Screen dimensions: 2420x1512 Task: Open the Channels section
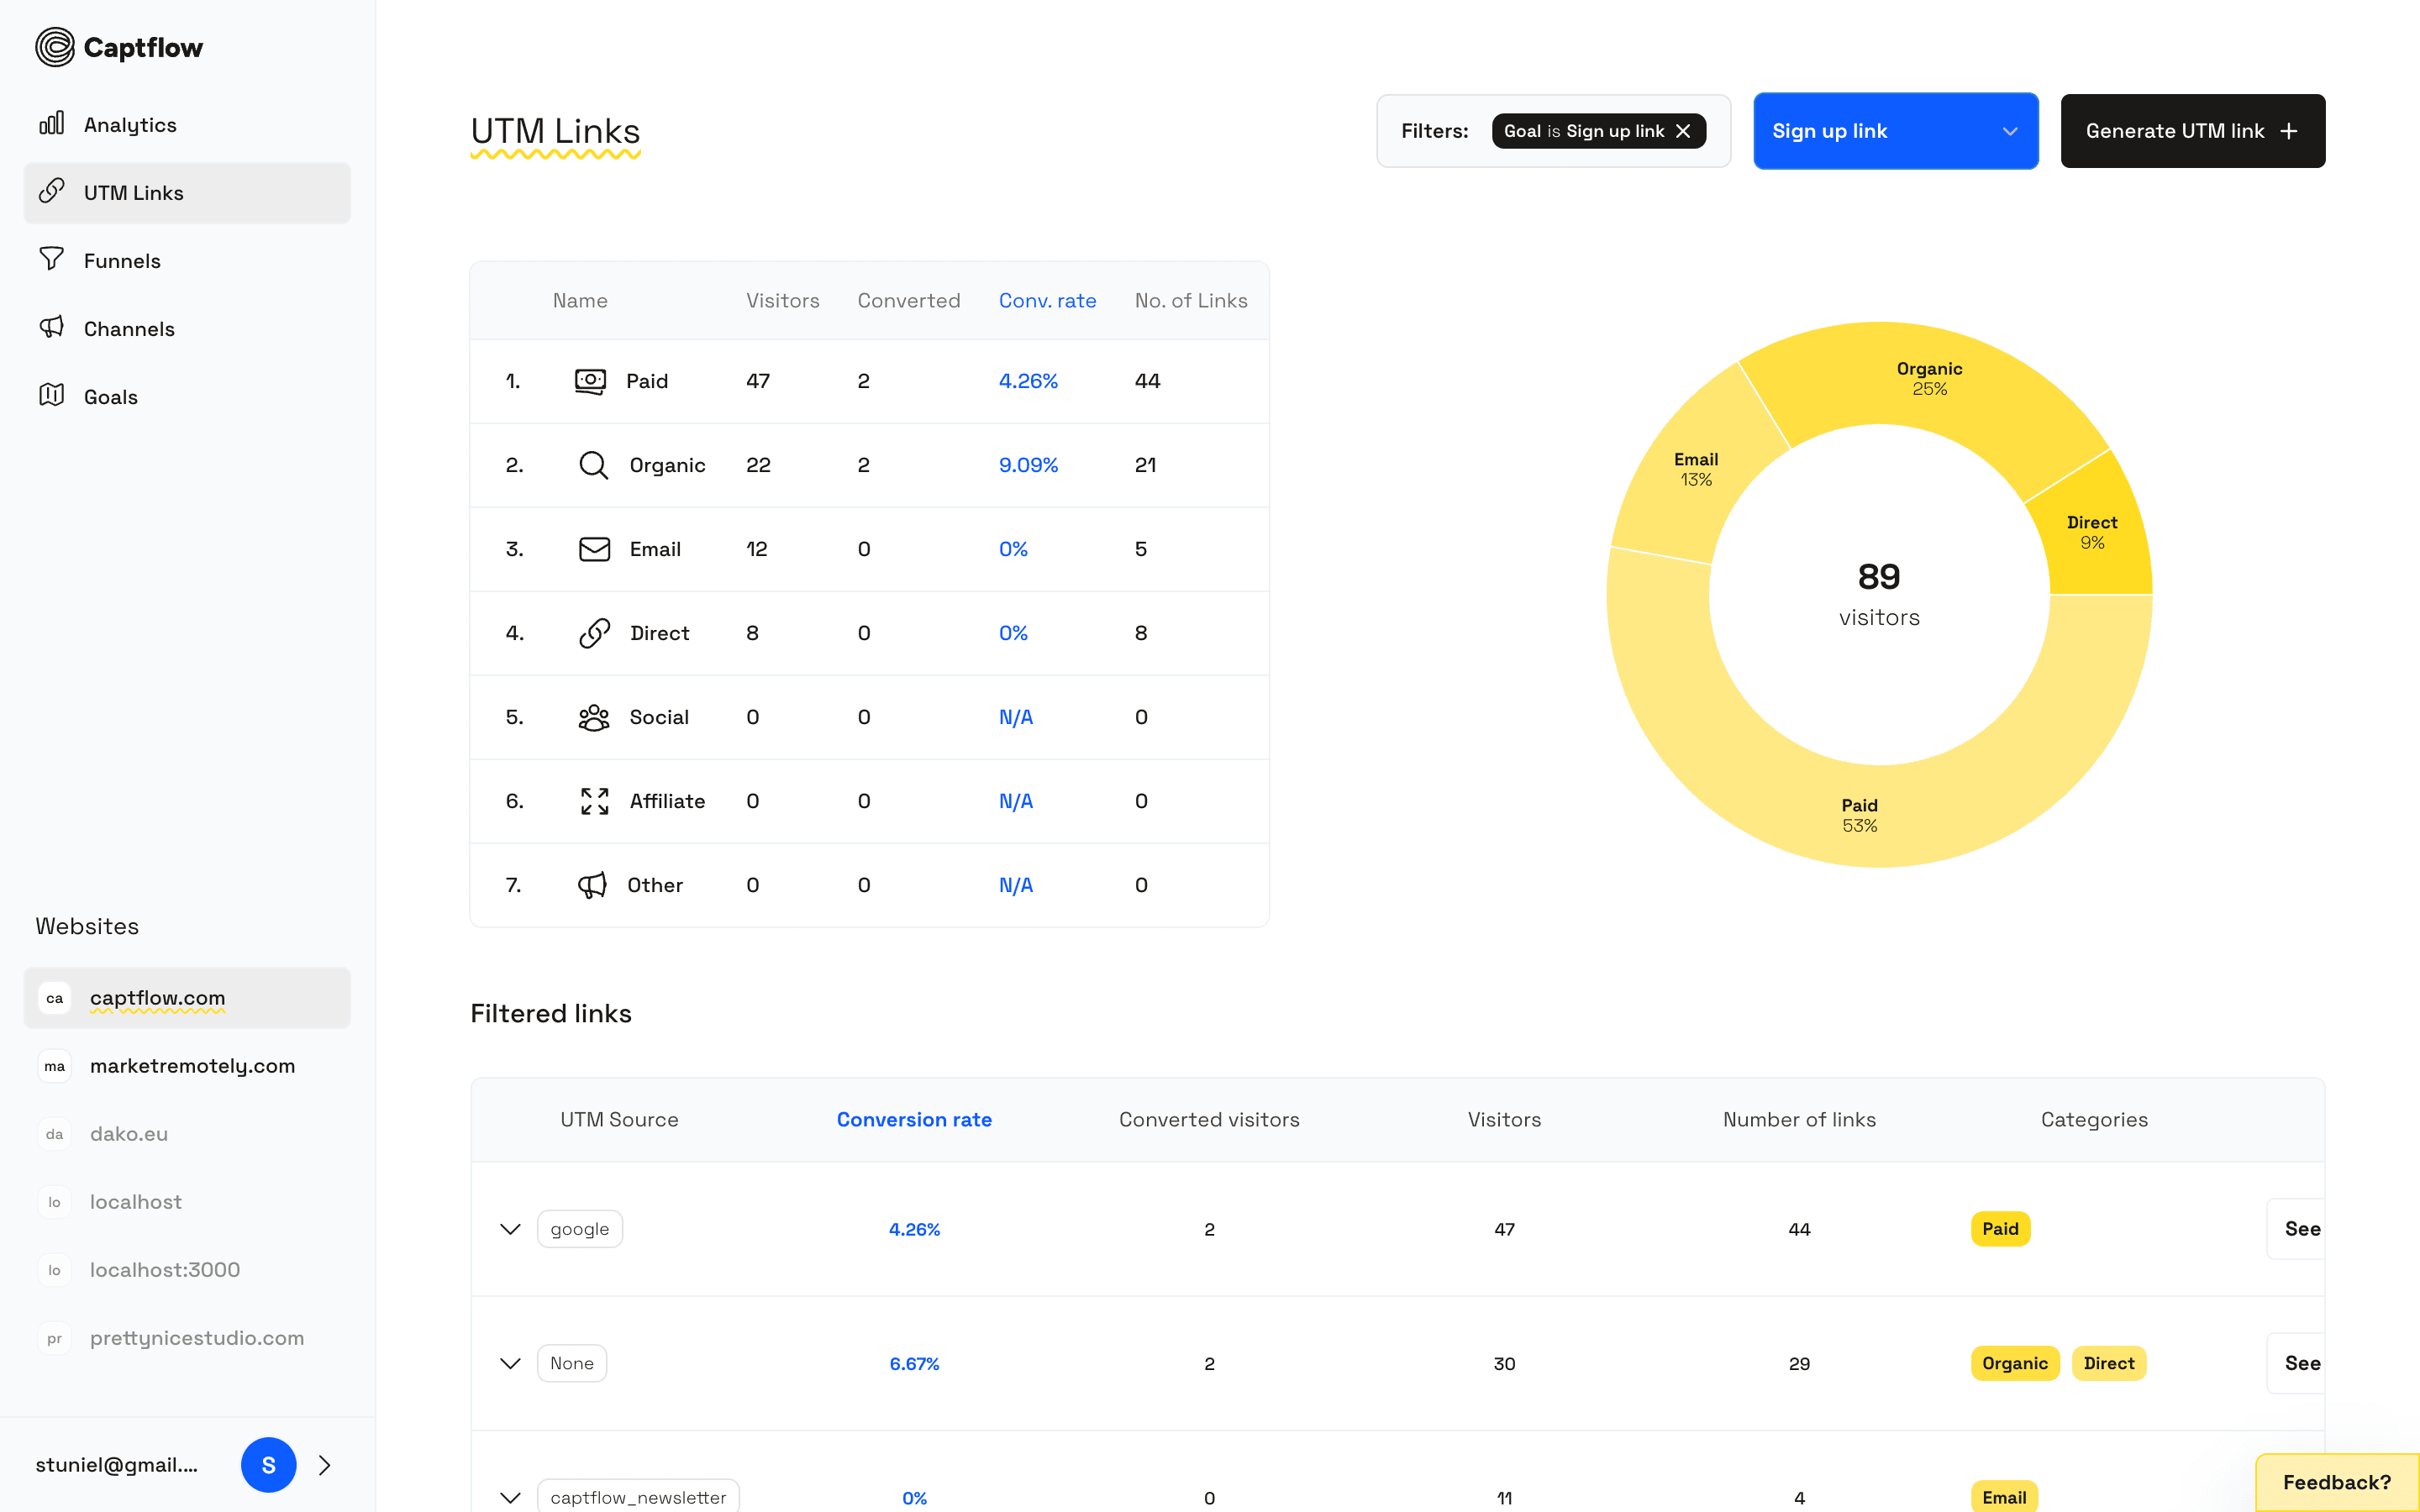click(187, 329)
